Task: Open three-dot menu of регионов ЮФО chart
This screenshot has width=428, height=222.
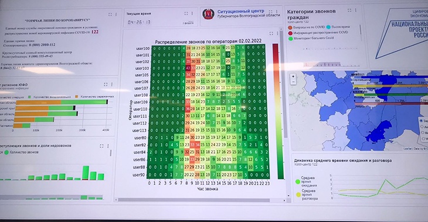Action: click(112, 85)
